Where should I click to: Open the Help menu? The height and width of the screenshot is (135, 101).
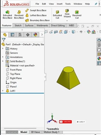point(87,4)
